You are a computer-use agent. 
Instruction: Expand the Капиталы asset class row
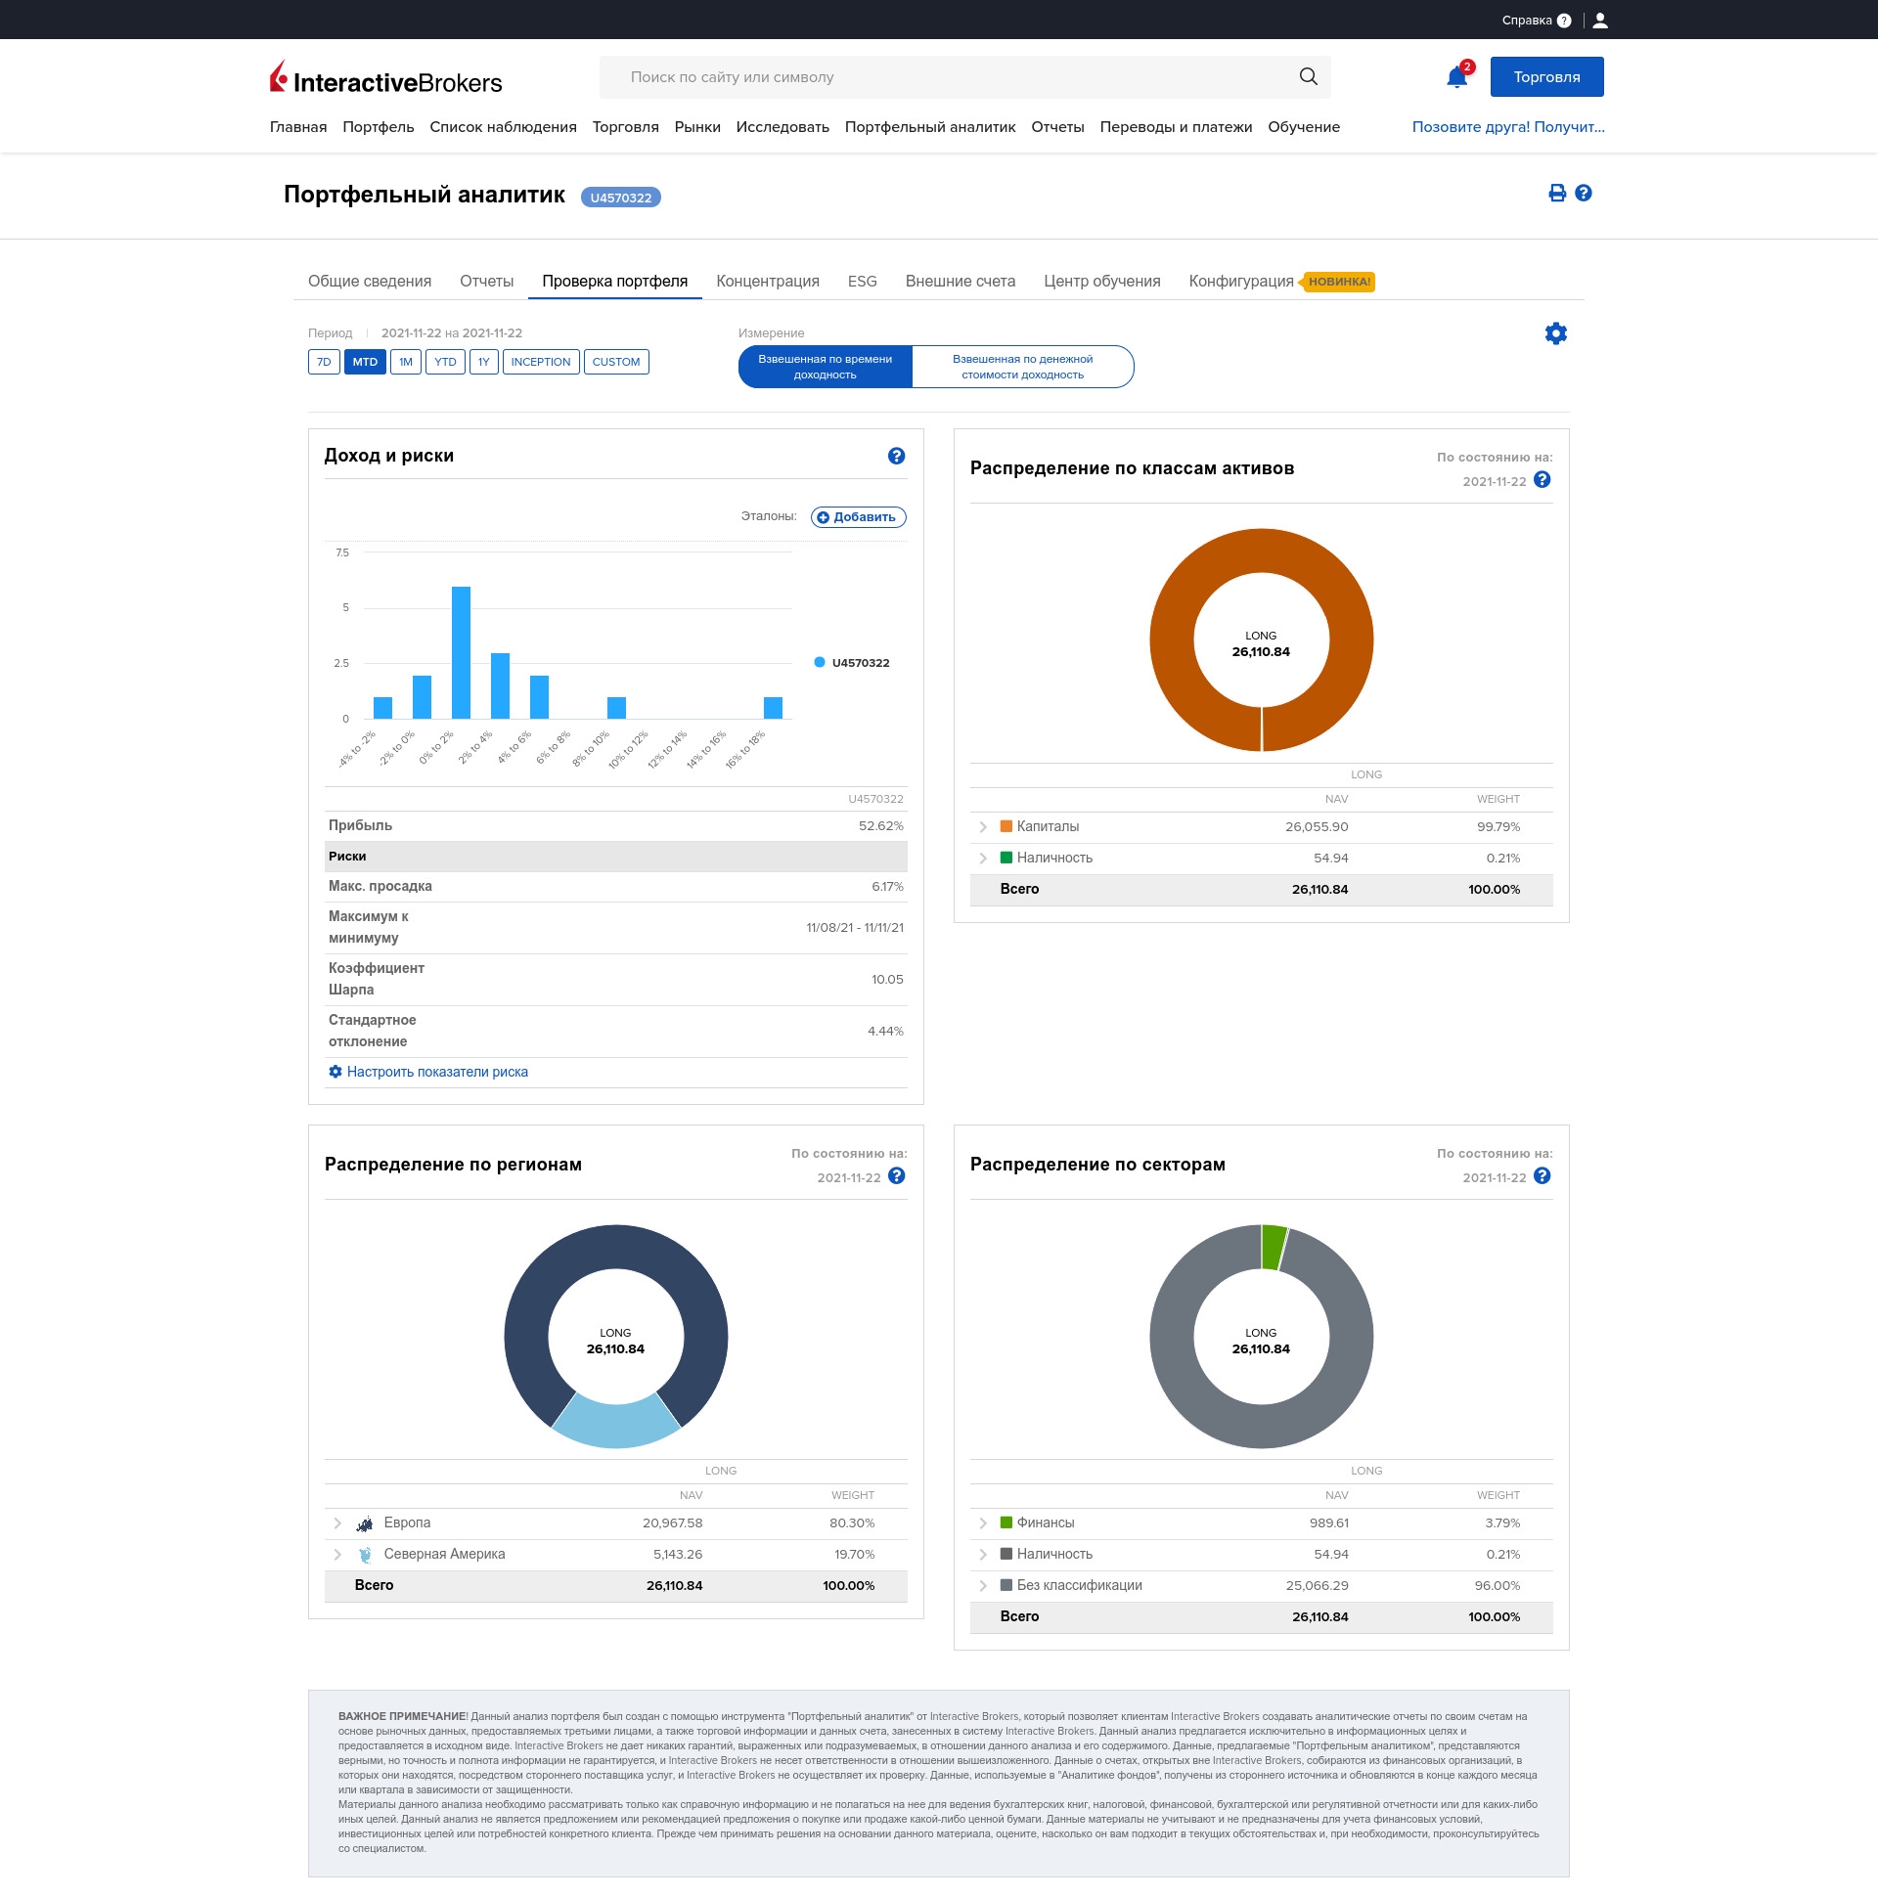tap(982, 826)
